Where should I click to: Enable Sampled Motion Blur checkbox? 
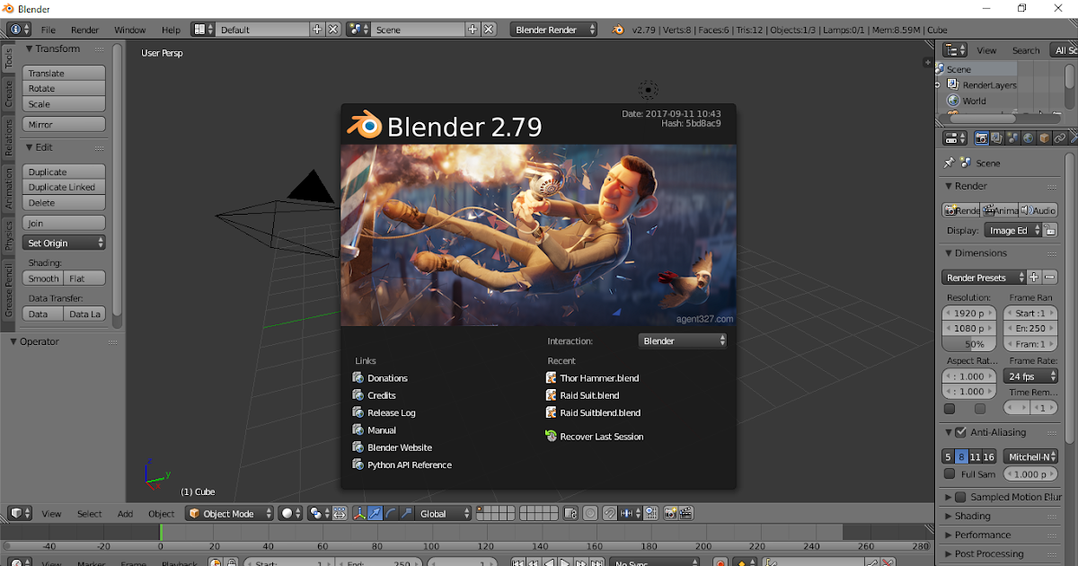(960, 497)
